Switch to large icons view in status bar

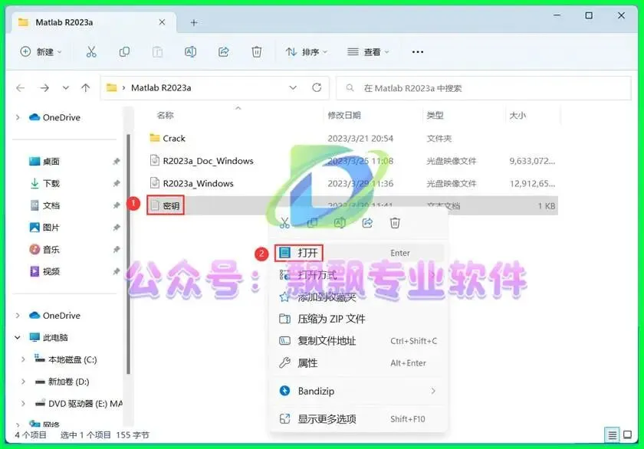tap(628, 434)
